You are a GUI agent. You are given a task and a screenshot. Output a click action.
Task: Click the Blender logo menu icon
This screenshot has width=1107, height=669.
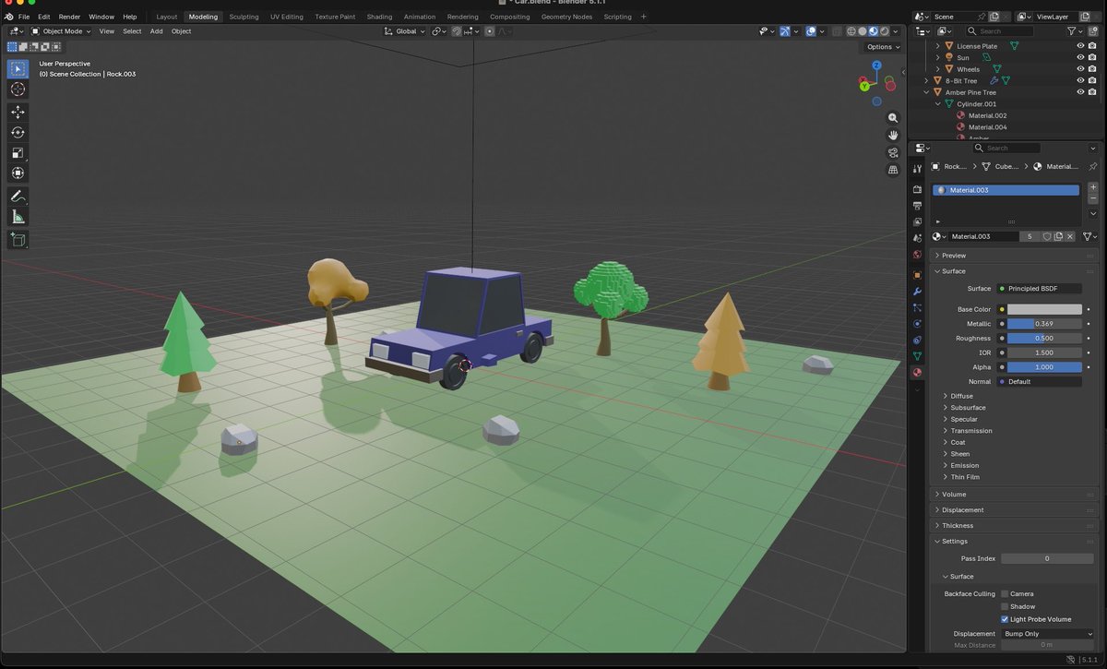(8, 17)
